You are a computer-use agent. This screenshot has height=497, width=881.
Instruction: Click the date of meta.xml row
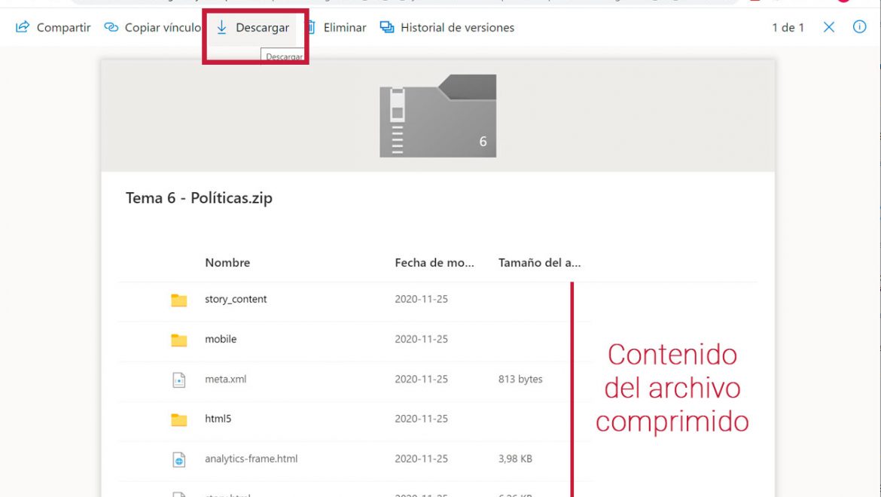pyautogui.click(x=422, y=379)
